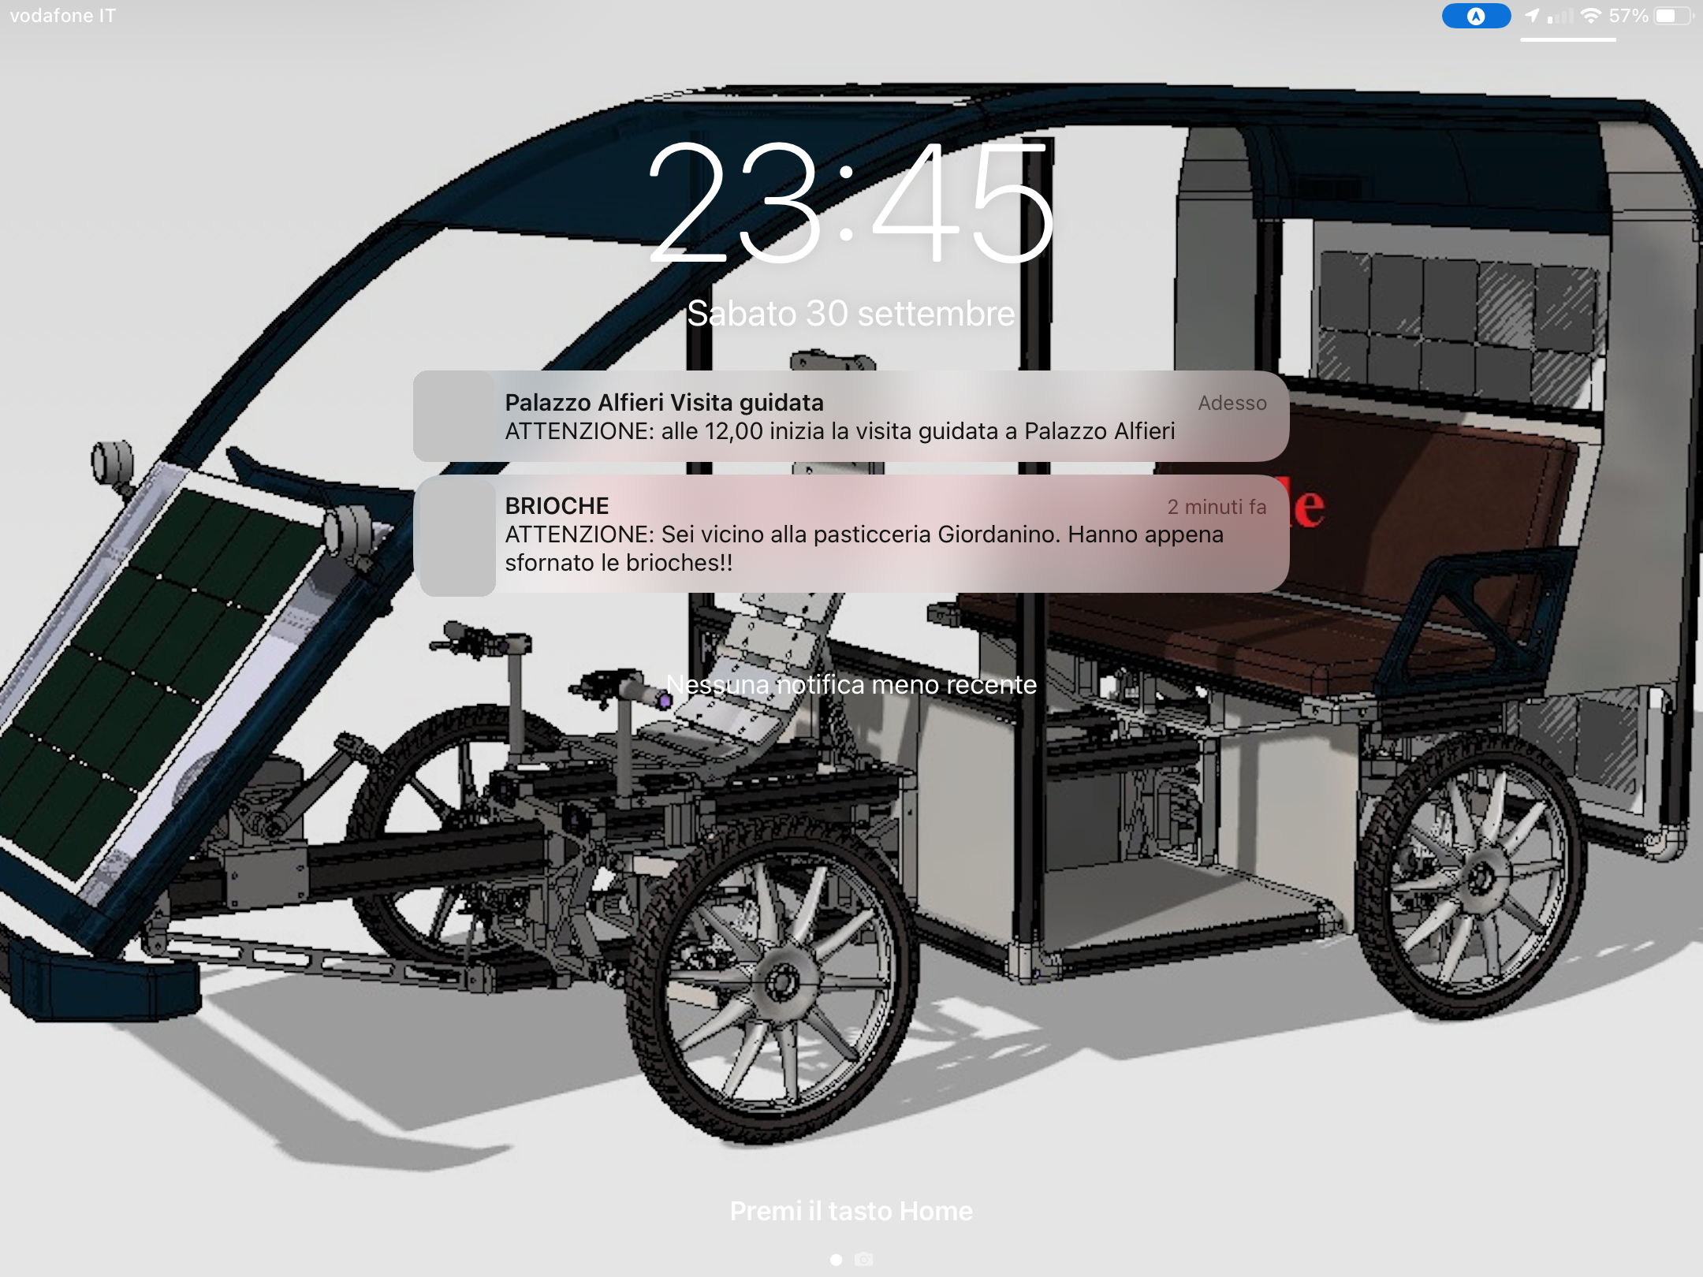Tap the 2 minuti fa timestamp

coord(1217,507)
